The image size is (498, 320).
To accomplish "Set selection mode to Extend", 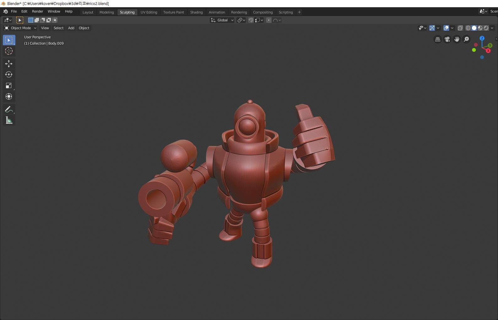I will click(x=37, y=20).
